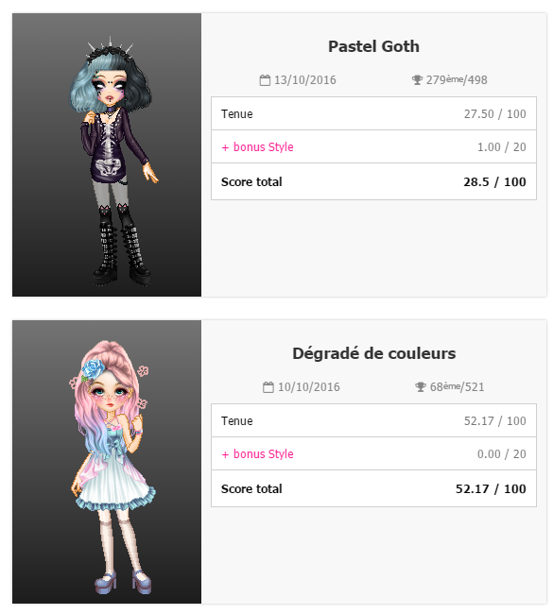
Task: Click the 0.00 / 20 bonus score value
Action: 502,453
